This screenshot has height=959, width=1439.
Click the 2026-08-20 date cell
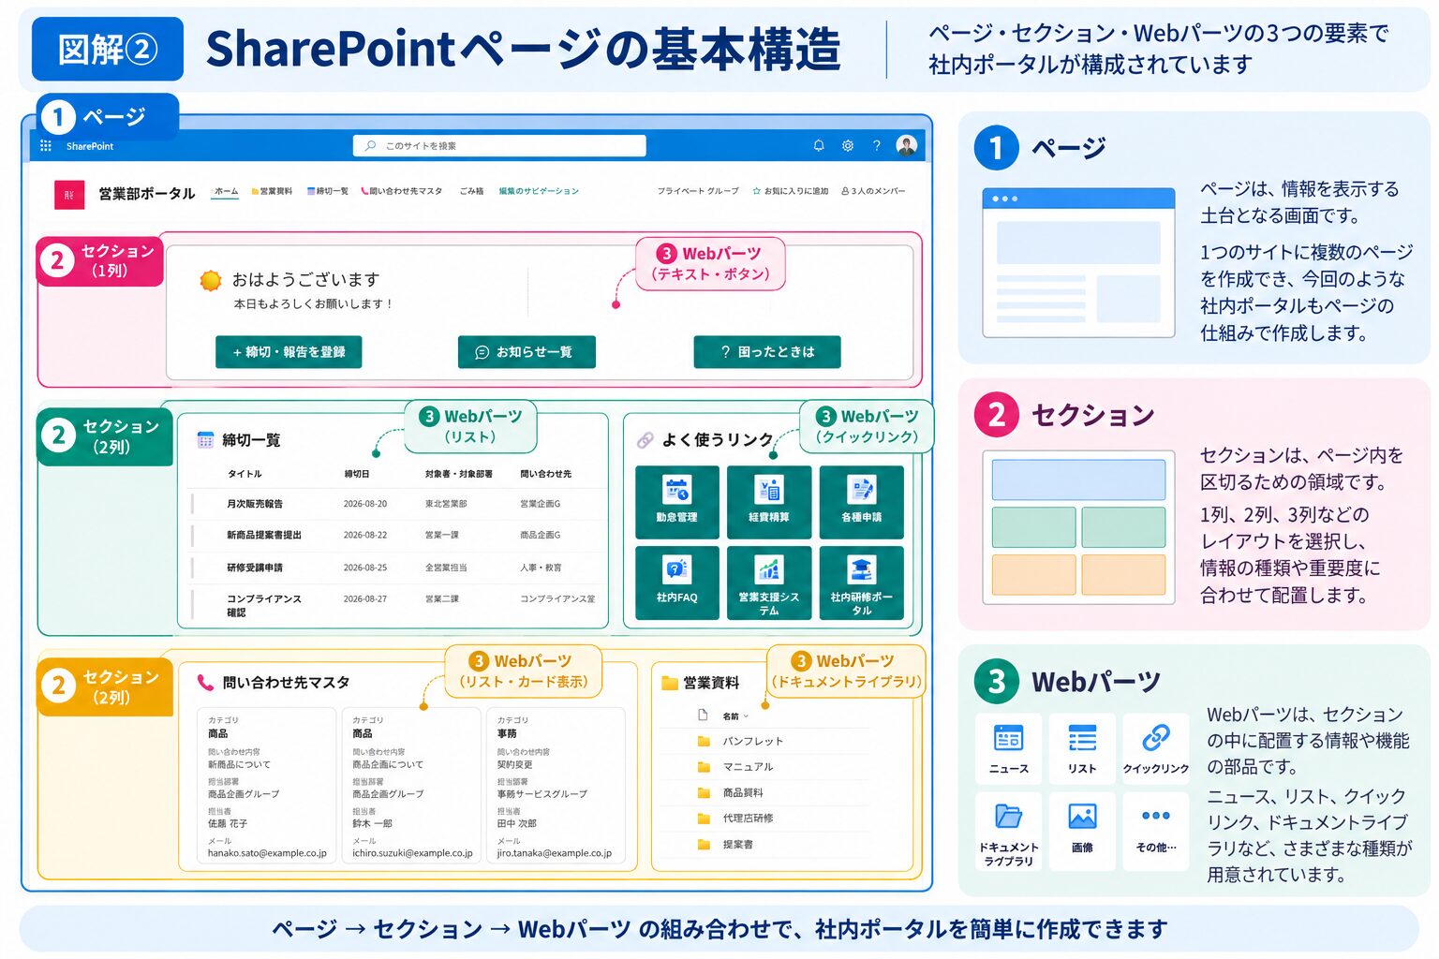point(365,504)
